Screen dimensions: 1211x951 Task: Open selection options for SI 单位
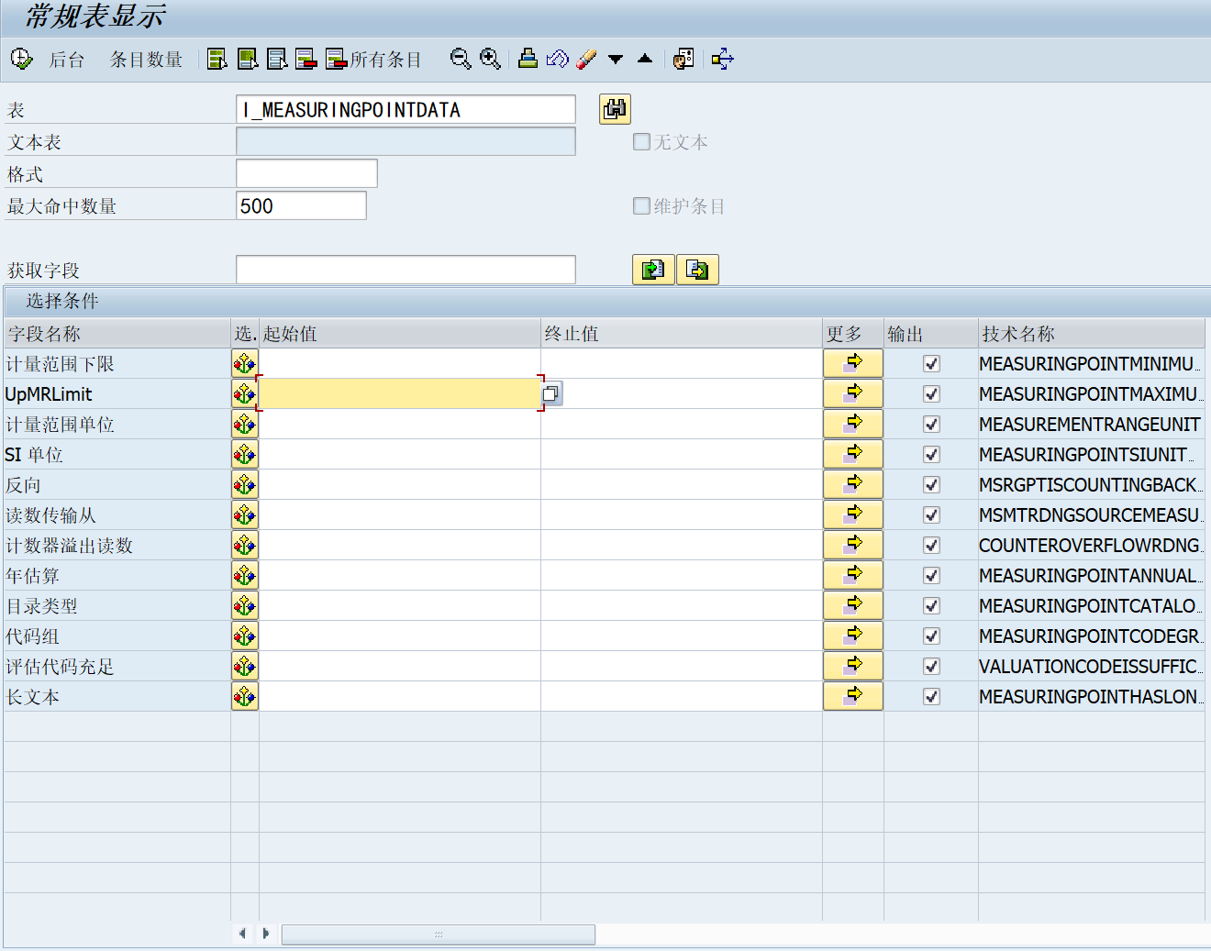point(244,455)
